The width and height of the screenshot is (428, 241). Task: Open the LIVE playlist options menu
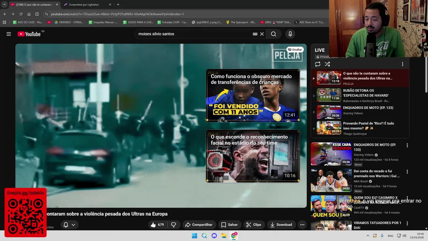403,64
